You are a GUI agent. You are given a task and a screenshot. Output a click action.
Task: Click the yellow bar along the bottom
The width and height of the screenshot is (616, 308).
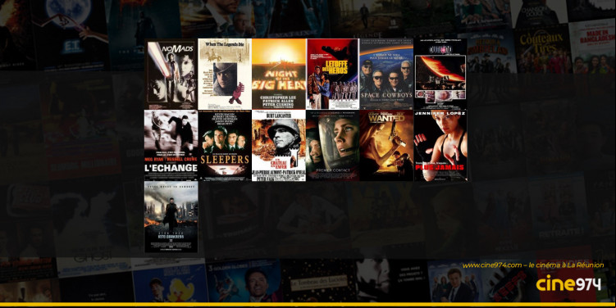pos(308,305)
